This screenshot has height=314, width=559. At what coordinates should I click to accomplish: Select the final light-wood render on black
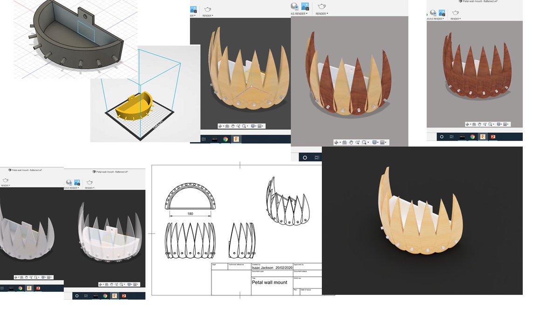(422, 220)
